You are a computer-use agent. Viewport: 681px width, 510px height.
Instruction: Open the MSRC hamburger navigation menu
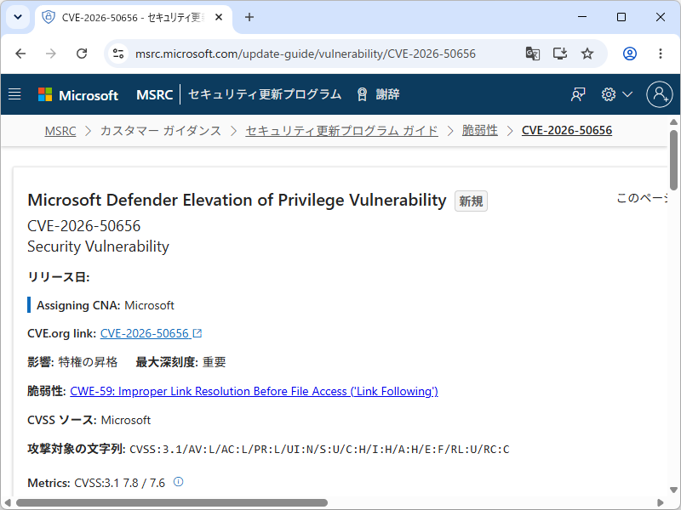point(14,94)
